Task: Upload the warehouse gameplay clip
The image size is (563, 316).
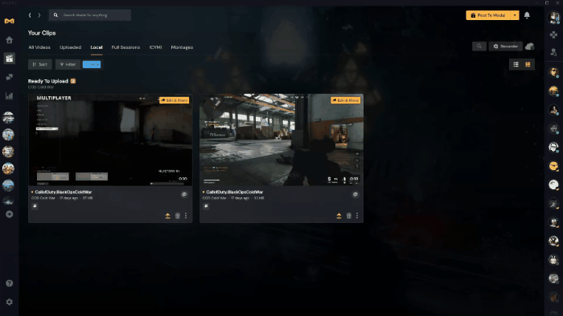Action: pyautogui.click(x=339, y=216)
